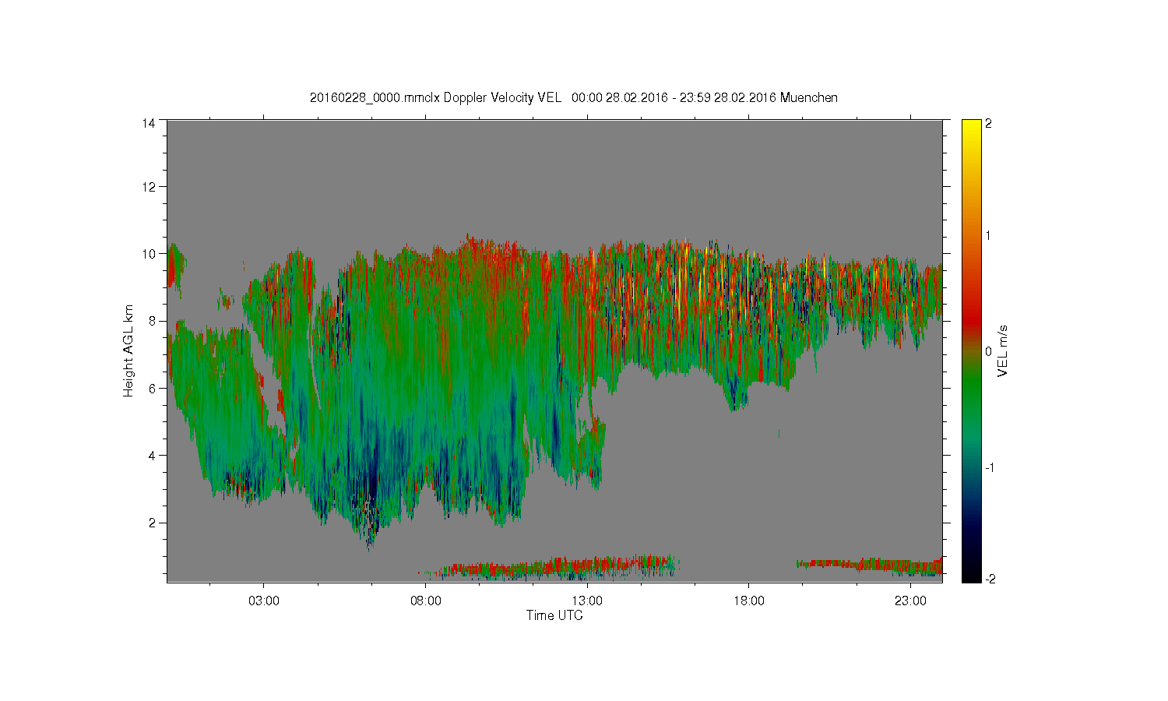This screenshot has width=1168, height=701.
Task: Click the height tick label 10
Action: coord(149,254)
